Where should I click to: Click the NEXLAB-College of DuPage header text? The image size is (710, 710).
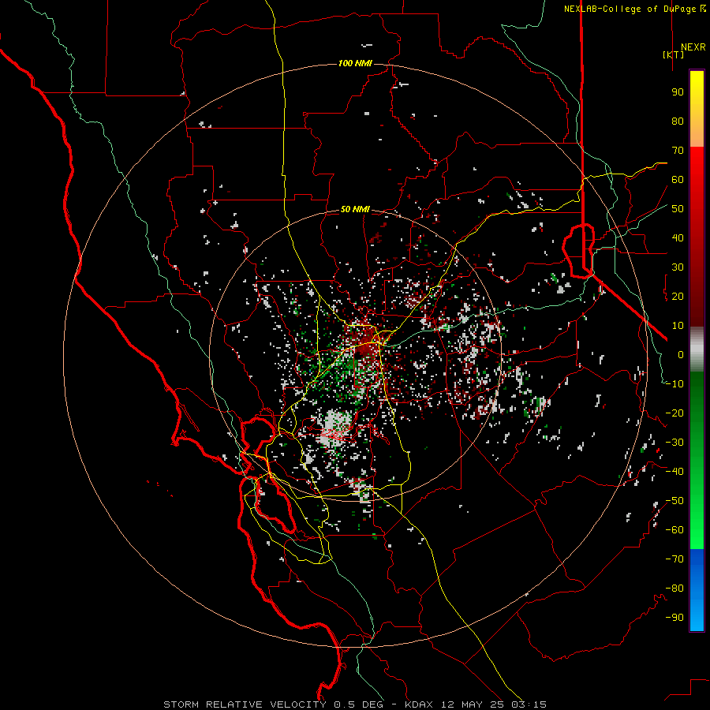click(x=630, y=9)
